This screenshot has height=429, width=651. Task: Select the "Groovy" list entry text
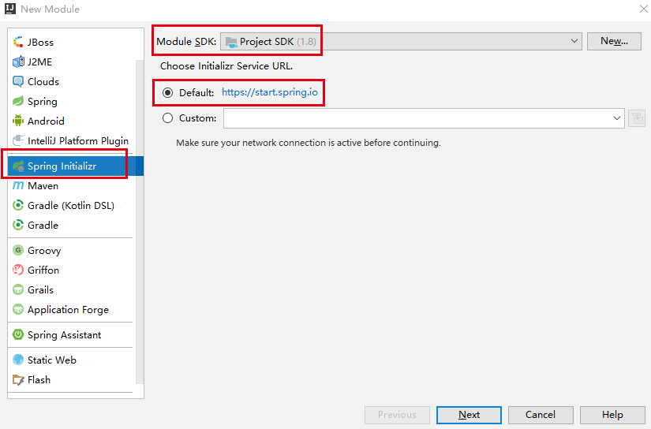pos(44,251)
